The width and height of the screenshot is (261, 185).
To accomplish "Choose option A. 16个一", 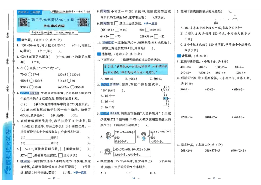I will coord(108,96).
